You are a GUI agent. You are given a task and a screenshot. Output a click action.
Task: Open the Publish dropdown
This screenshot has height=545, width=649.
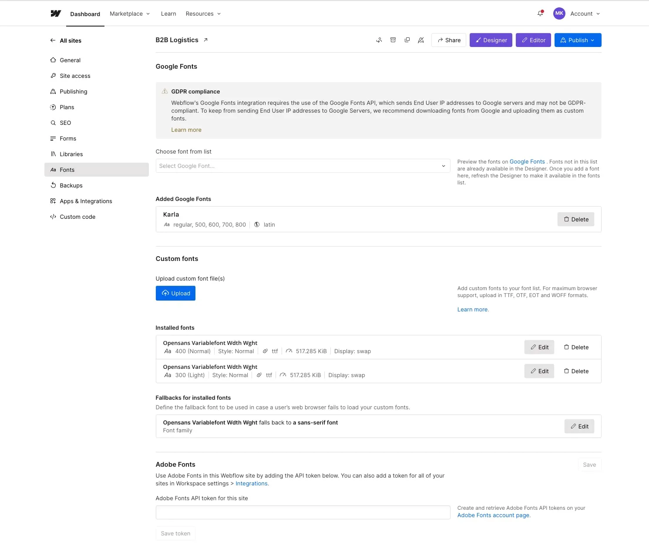coord(578,40)
